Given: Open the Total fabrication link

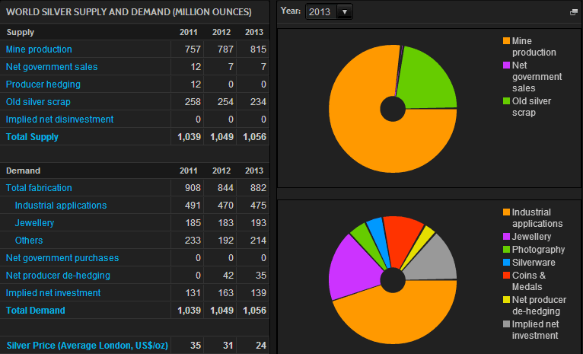Looking at the screenshot, I should pos(39,188).
